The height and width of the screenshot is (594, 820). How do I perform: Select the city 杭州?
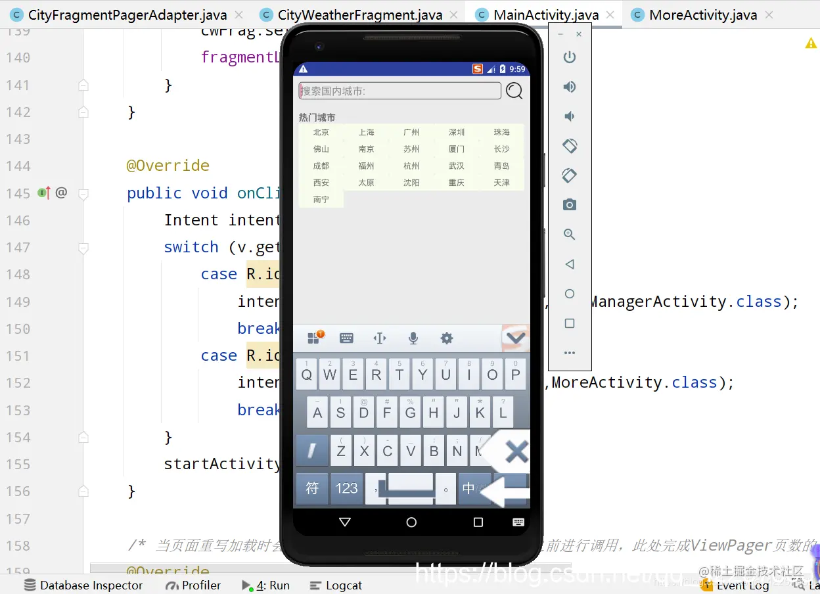411,166
